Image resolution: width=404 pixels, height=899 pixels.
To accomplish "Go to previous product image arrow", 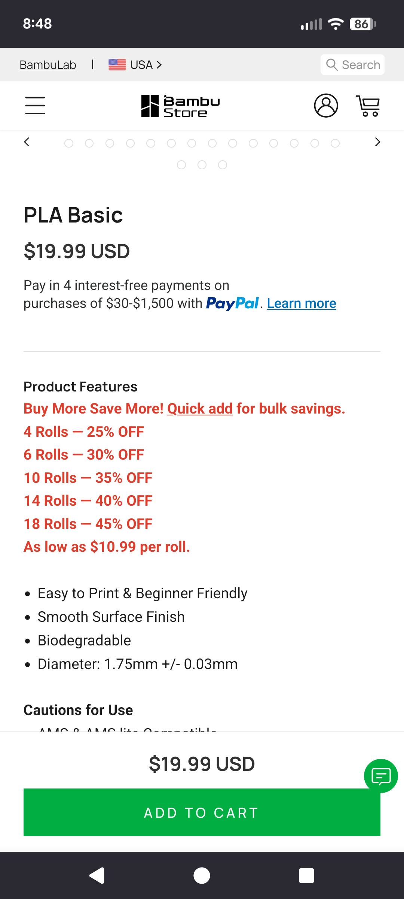I will click(27, 142).
